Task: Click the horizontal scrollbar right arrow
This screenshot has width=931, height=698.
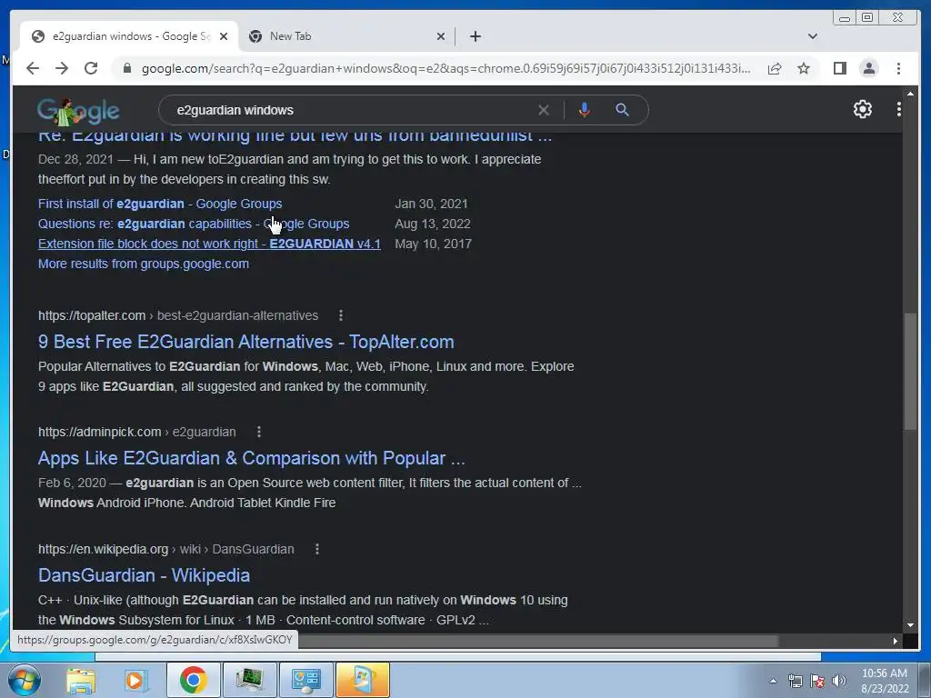Action: 895,641
